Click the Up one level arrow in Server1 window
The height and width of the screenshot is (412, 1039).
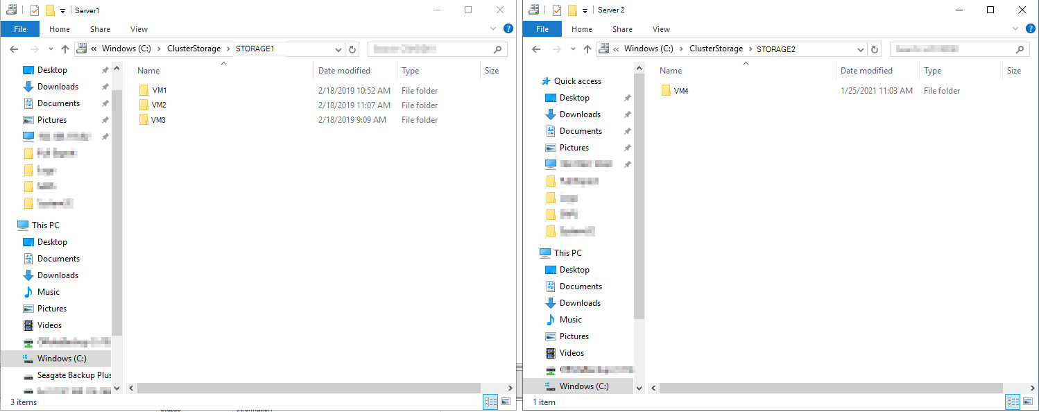[65, 49]
